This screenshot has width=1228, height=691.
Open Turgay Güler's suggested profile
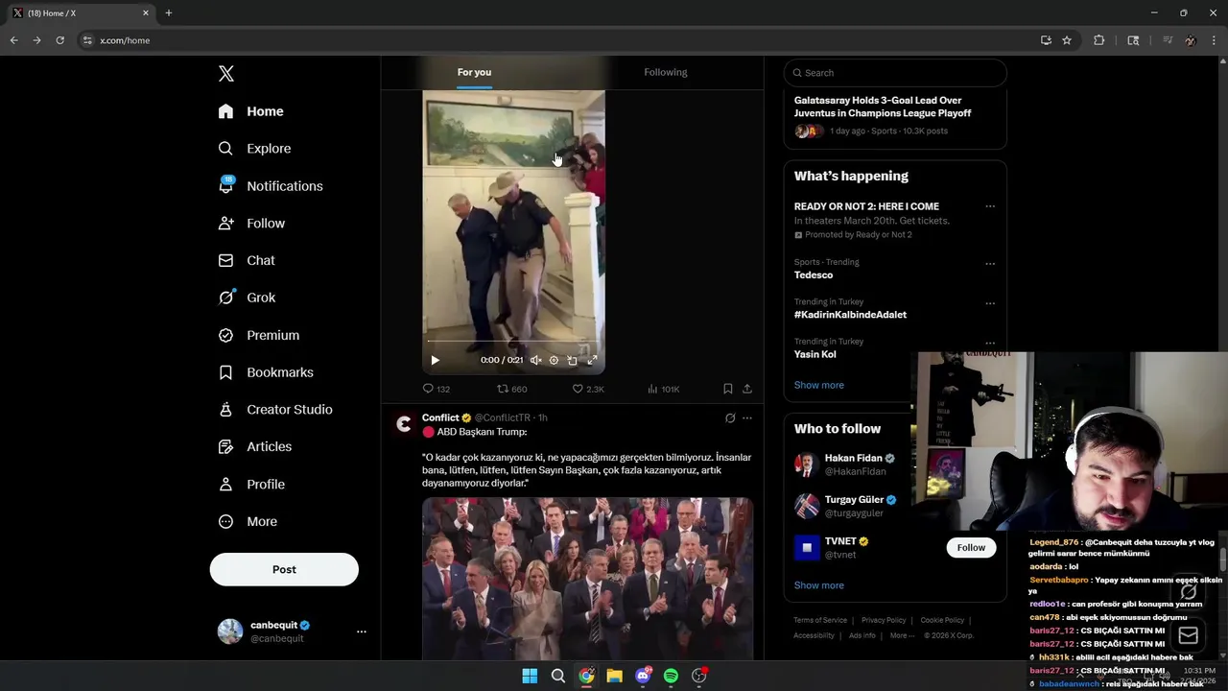[x=855, y=500]
